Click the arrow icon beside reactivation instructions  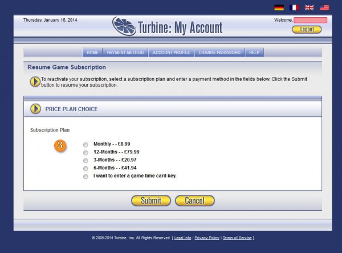pos(35,82)
